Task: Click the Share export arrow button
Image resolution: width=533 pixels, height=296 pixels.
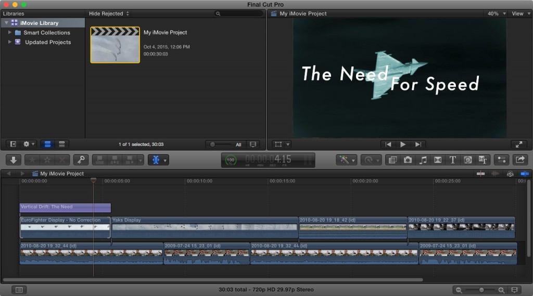Action: point(520,160)
